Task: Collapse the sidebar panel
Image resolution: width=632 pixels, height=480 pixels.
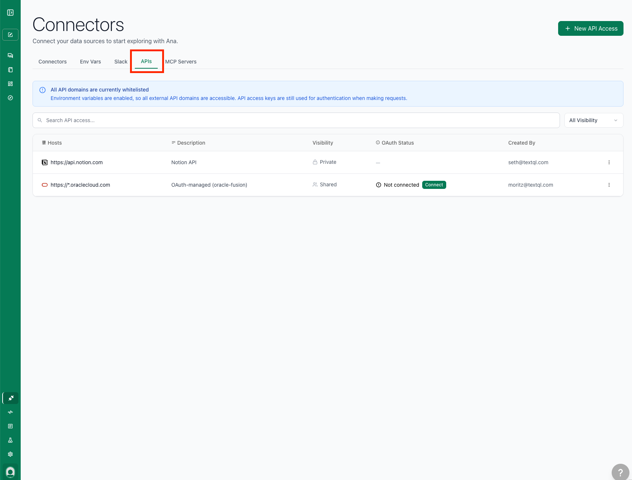Action: pos(10,12)
